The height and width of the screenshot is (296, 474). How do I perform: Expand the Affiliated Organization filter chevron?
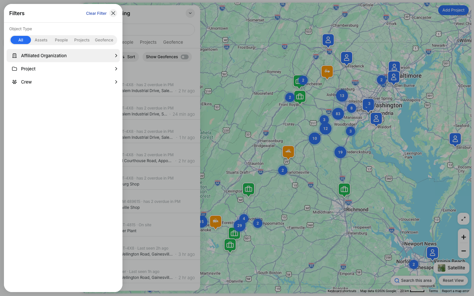(x=116, y=56)
